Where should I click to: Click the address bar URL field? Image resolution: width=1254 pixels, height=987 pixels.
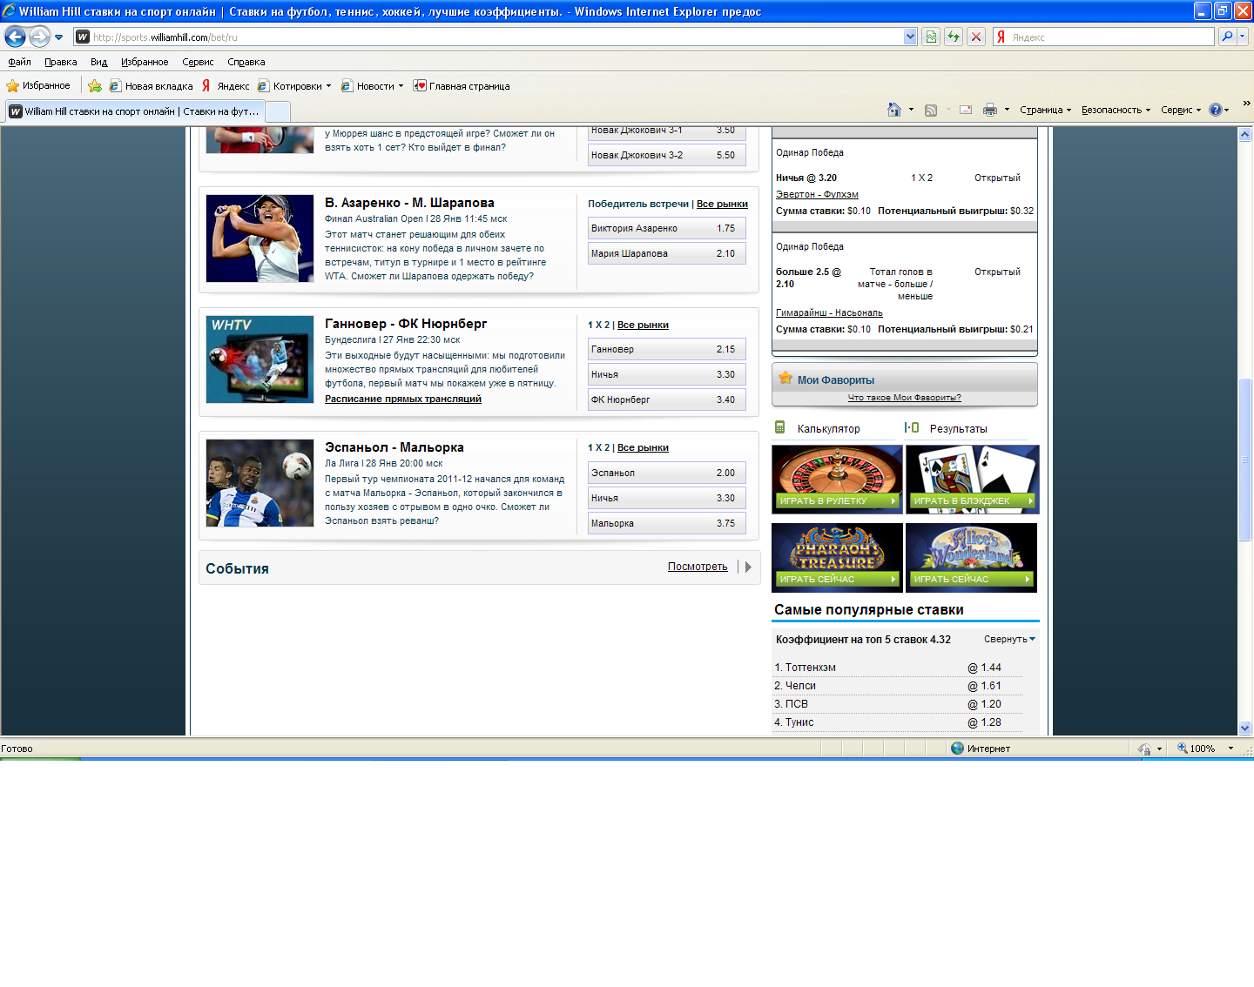[488, 37]
